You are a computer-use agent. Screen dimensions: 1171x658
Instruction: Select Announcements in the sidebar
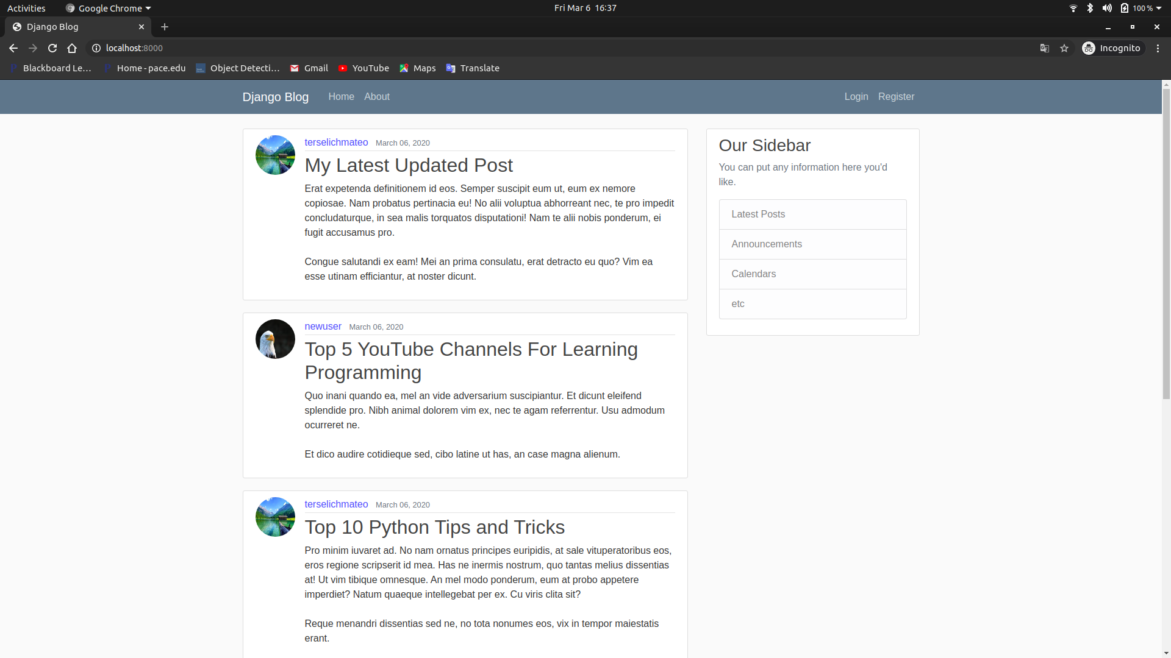coord(812,244)
